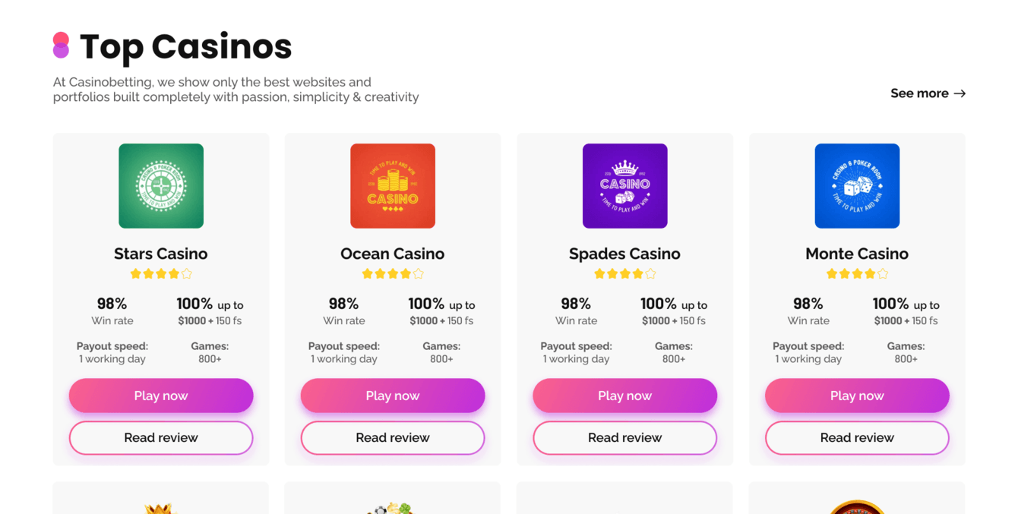Click the purple Spades Casino logo

[624, 186]
